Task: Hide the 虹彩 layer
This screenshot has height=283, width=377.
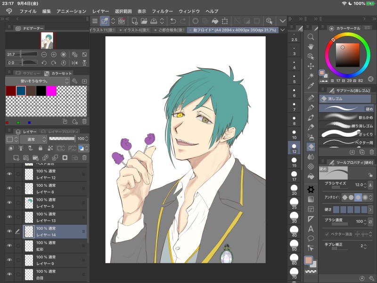Action: click(9, 246)
